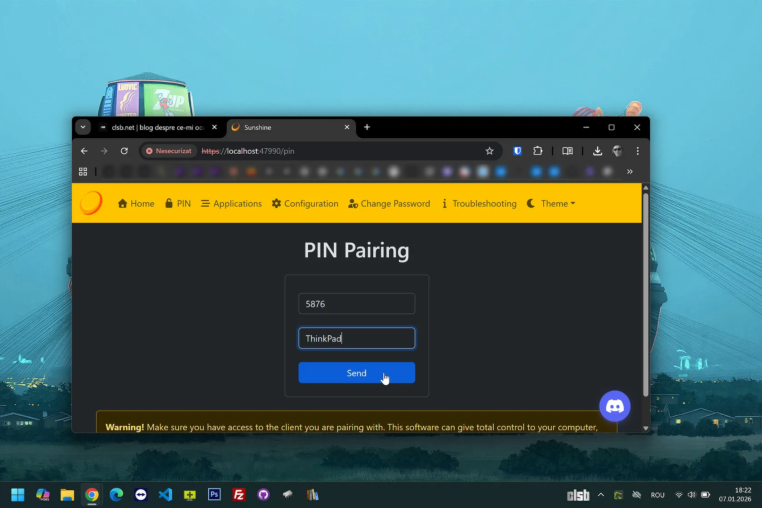Image resolution: width=762 pixels, height=508 pixels.
Task: Bookmark this page with star icon
Action: (489, 151)
